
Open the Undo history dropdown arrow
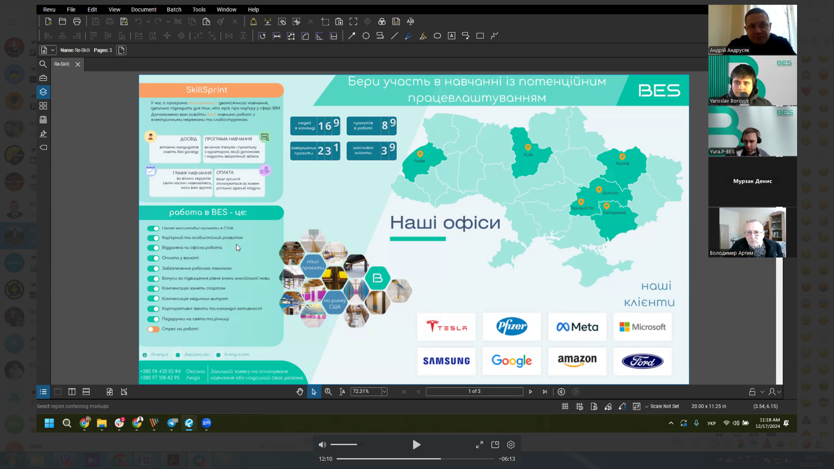(148, 21)
